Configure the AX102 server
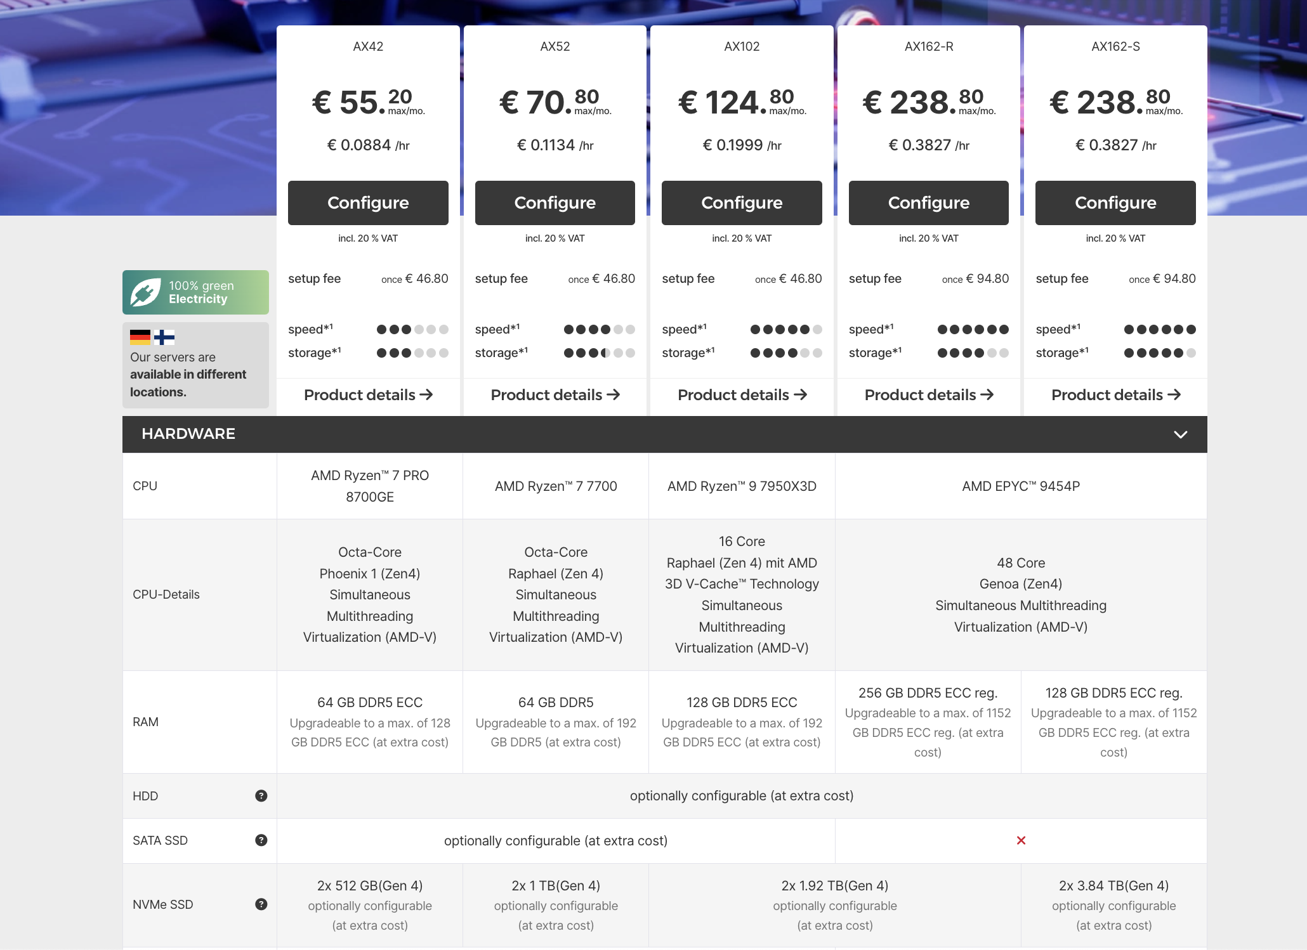This screenshot has width=1307, height=950. point(742,203)
